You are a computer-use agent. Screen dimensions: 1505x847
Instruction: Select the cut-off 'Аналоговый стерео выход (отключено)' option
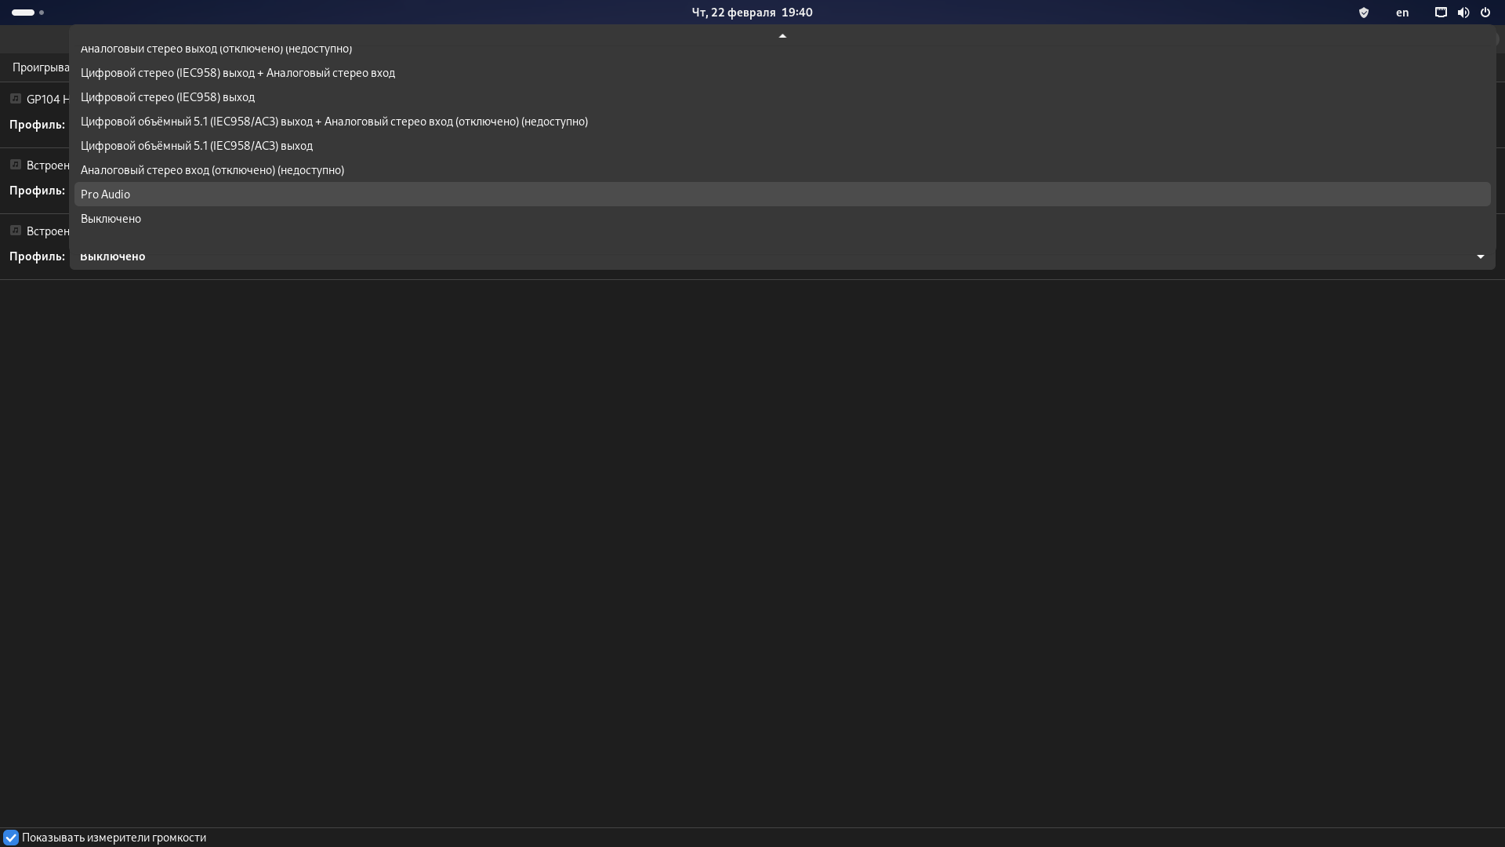(782, 49)
